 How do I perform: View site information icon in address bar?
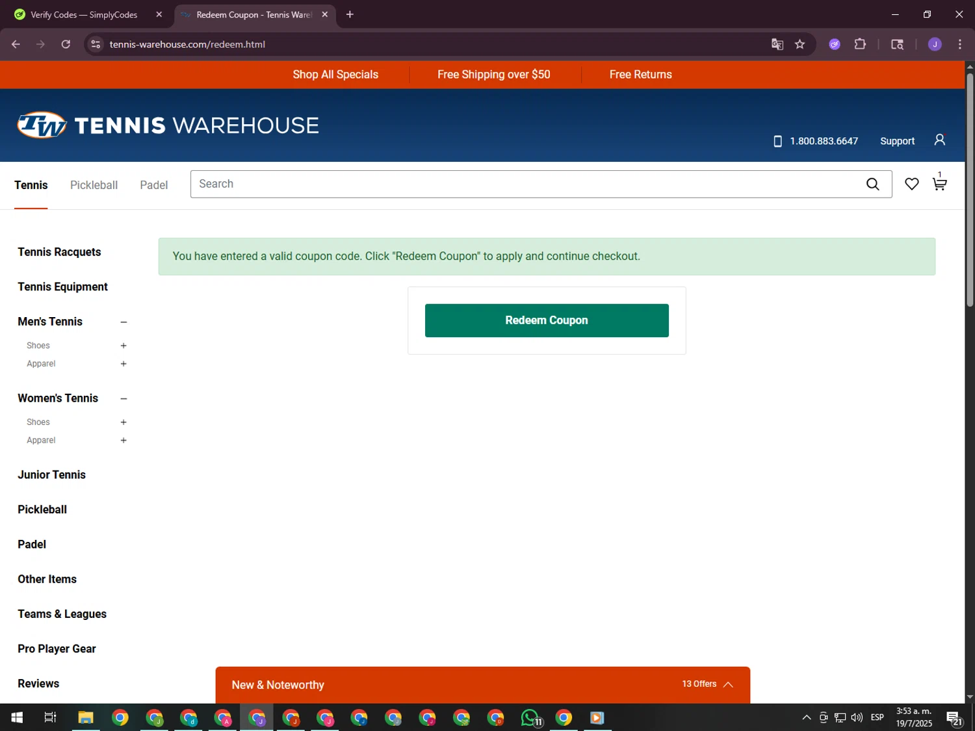pyautogui.click(x=96, y=44)
